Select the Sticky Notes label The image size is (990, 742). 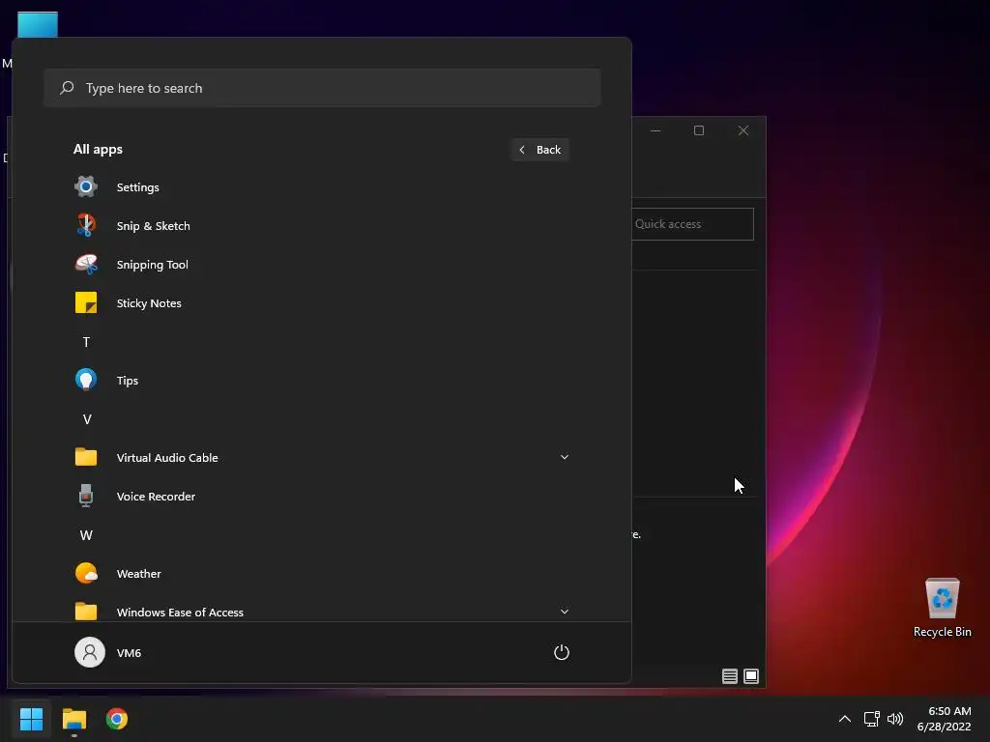[149, 302]
